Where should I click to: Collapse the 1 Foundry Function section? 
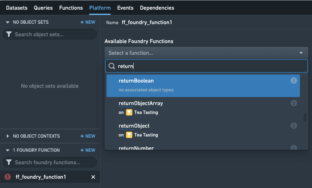coord(8,150)
